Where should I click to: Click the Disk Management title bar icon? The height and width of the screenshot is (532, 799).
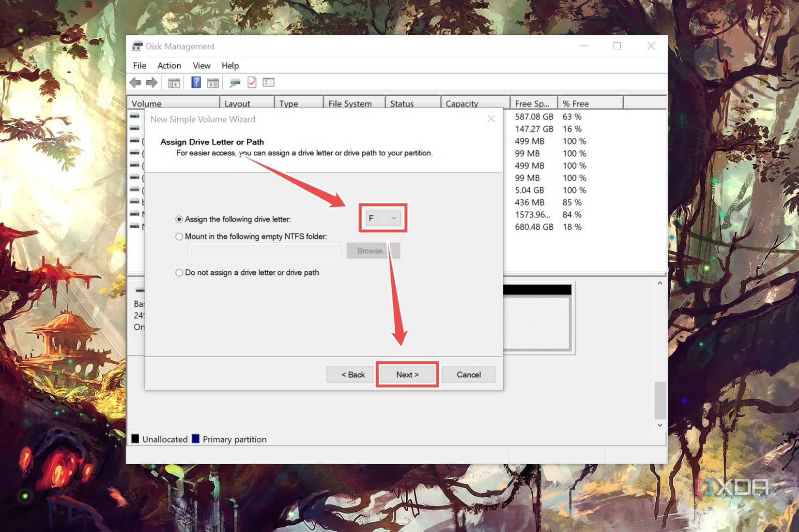(x=137, y=46)
